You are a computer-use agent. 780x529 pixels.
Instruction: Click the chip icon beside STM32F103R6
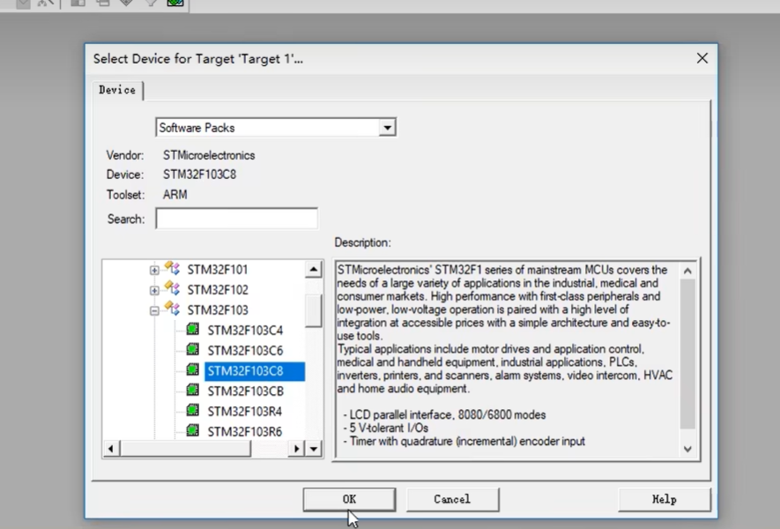click(193, 430)
